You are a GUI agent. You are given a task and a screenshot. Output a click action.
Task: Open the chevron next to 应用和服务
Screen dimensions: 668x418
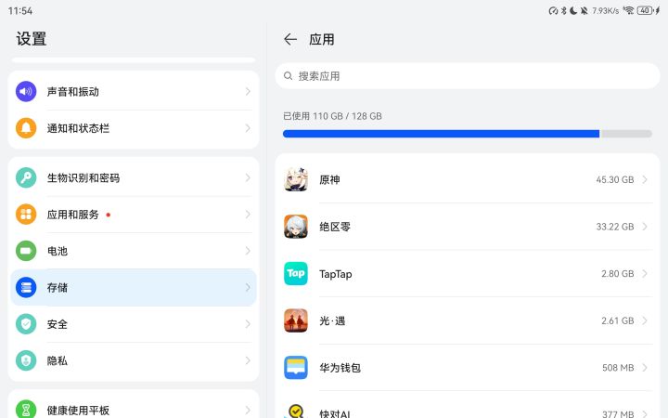248,215
